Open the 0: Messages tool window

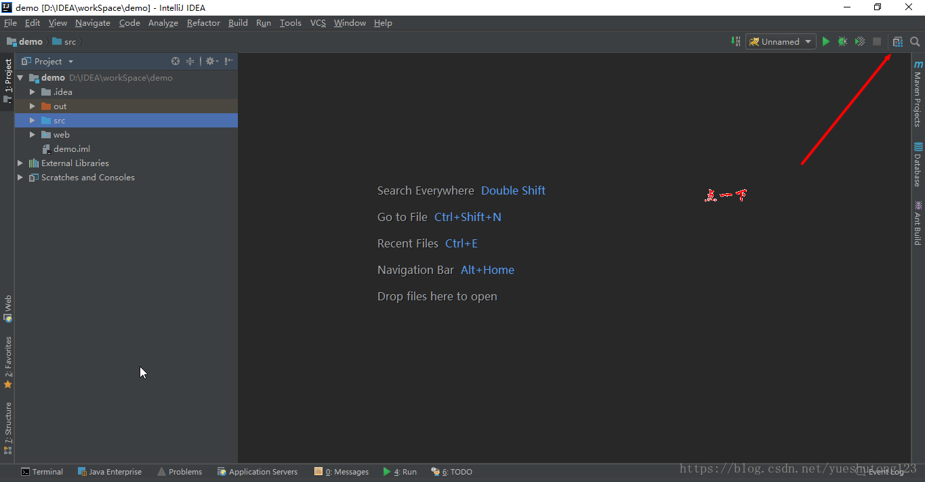pos(342,472)
